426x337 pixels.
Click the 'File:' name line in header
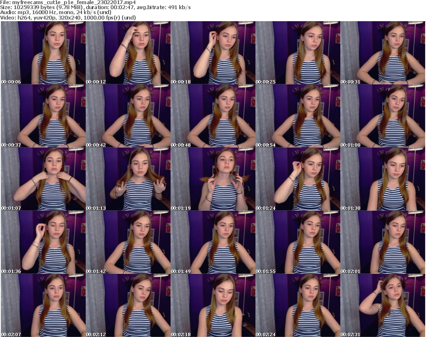(x=68, y=2)
